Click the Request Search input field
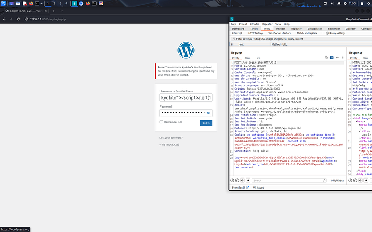This screenshot has height=232, width=372. (289, 180)
